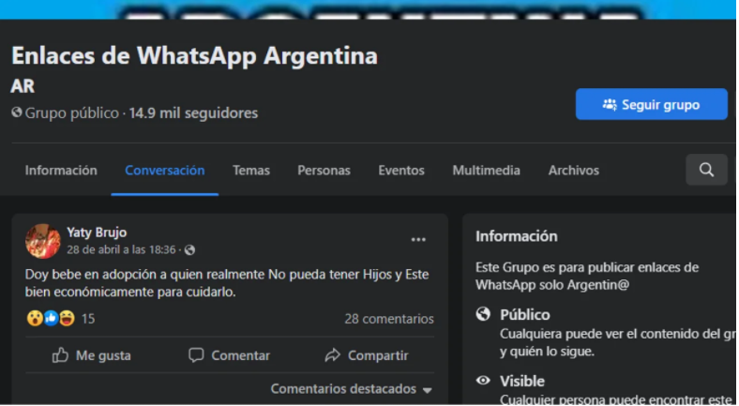Click Yaty Brujo's profile picture
739x406 pixels.
click(x=43, y=241)
